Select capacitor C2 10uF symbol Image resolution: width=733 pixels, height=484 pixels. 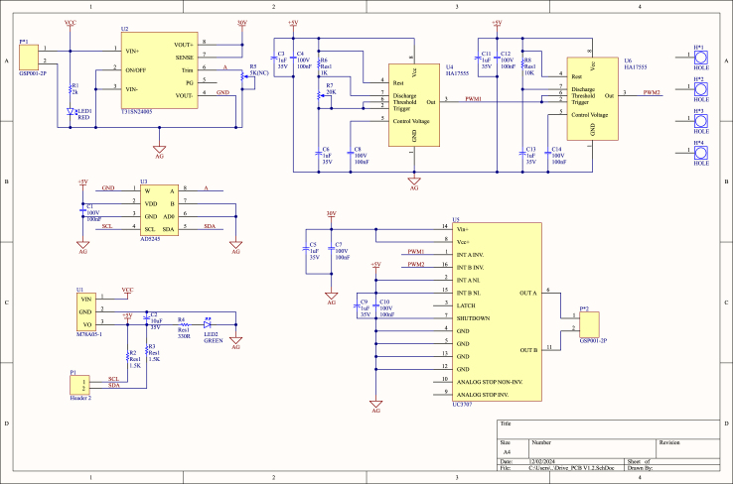click(x=146, y=318)
